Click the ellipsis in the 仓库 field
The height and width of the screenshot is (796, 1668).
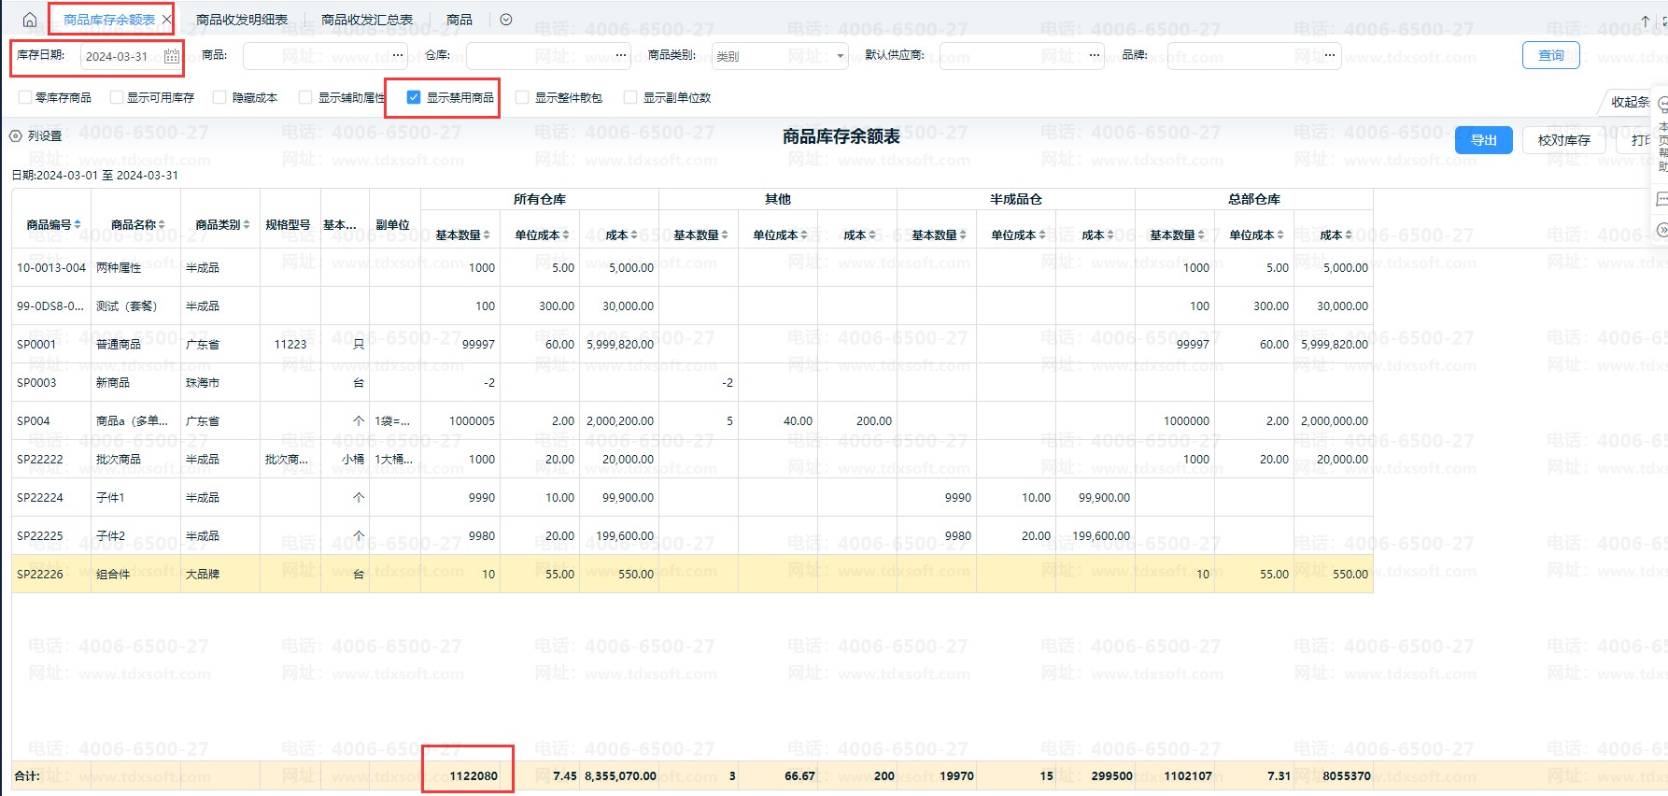click(621, 56)
